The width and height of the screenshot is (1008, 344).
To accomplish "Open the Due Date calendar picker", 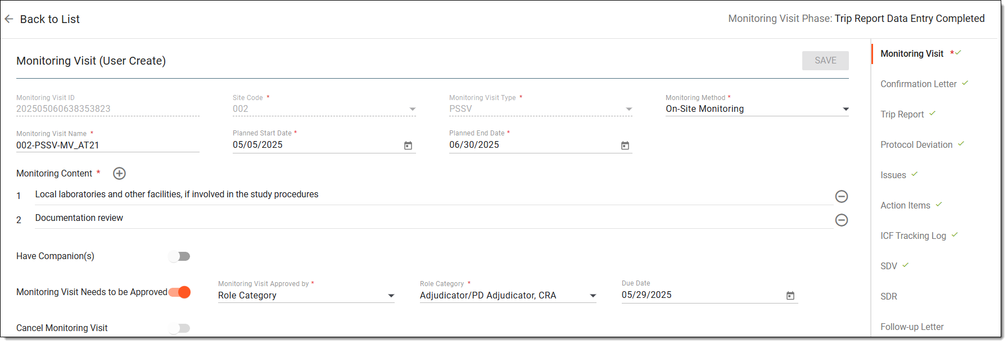I will [x=790, y=296].
